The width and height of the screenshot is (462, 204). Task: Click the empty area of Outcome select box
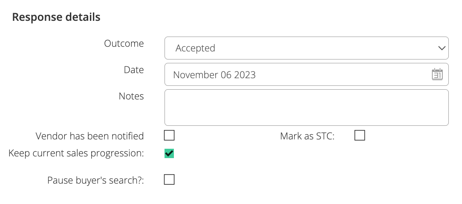324,48
